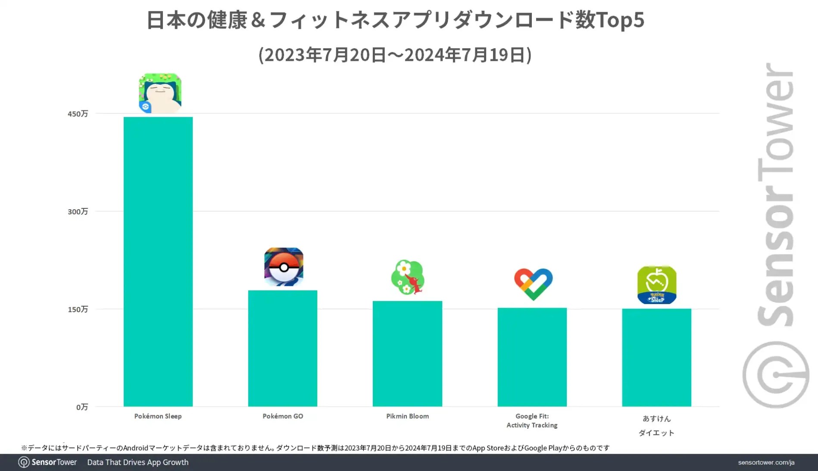Screen dimensions: 818x471
Task: Click the 150万 axis label
Action: 78,309
